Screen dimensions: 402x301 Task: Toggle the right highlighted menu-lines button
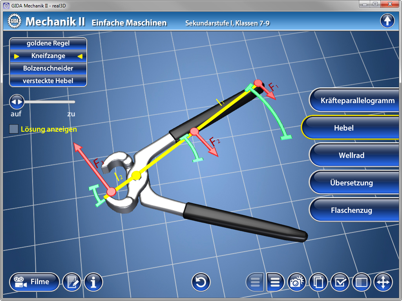[x=276, y=282]
